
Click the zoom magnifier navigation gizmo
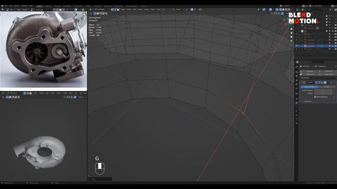pyautogui.click(x=291, y=29)
